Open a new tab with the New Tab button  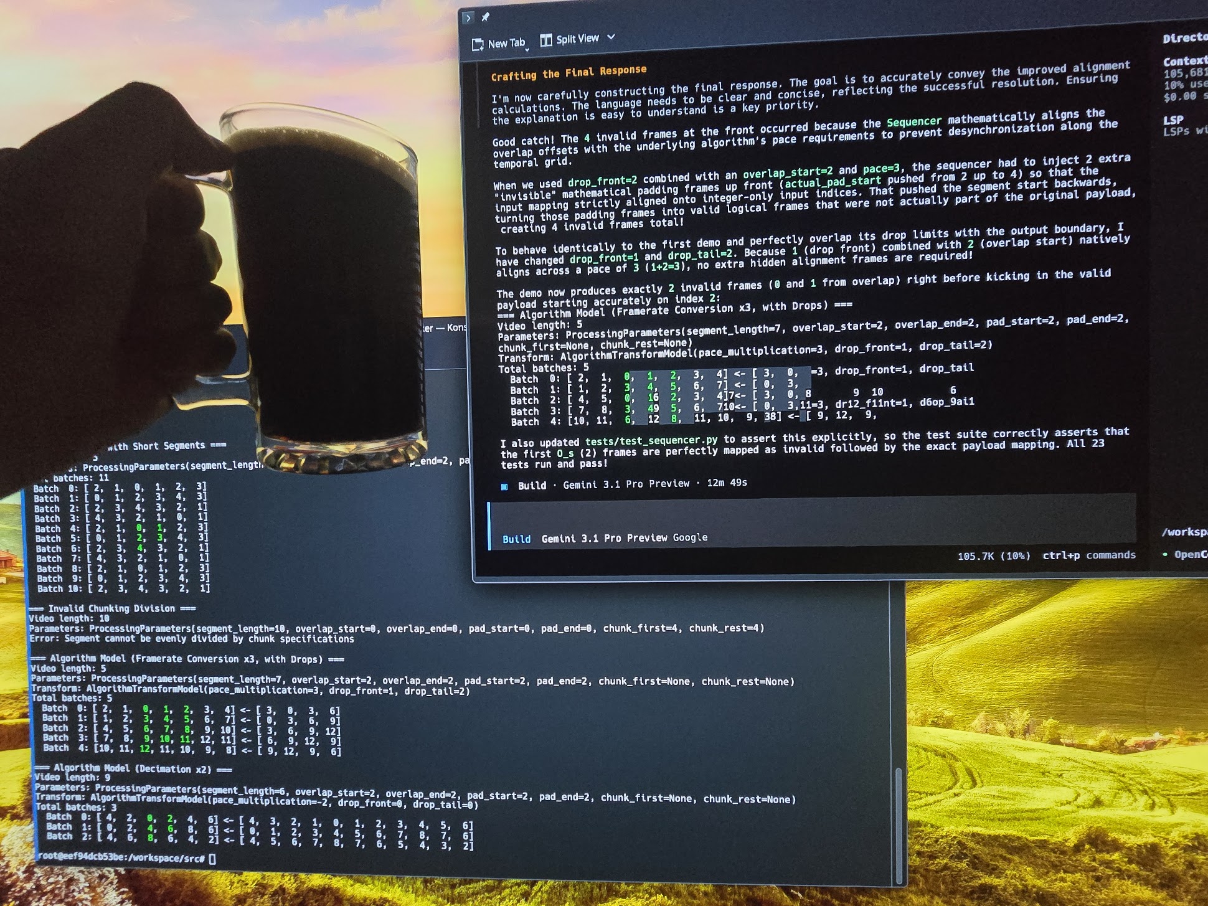pyautogui.click(x=499, y=44)
